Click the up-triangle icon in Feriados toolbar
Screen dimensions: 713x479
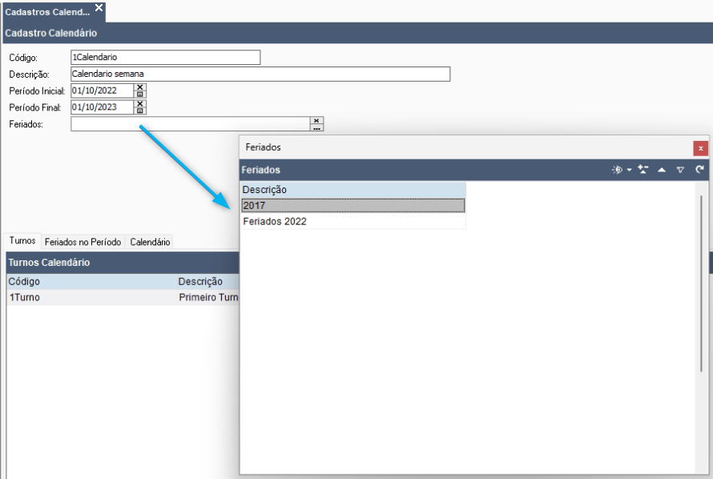point(662,170)
